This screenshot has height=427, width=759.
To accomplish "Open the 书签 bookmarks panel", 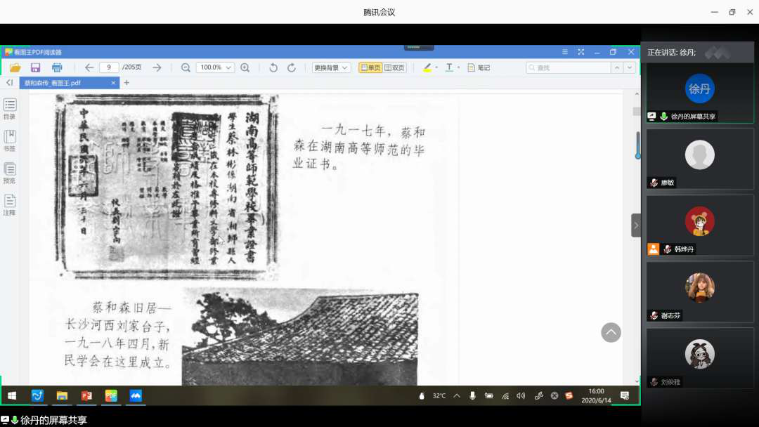I will (10, 140).
